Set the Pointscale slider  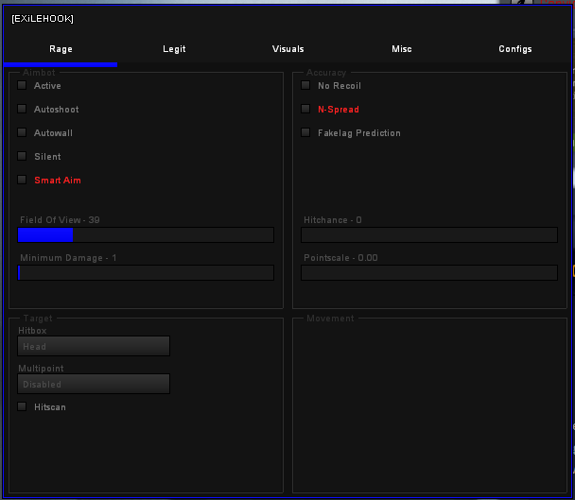[x=429, y=273]
